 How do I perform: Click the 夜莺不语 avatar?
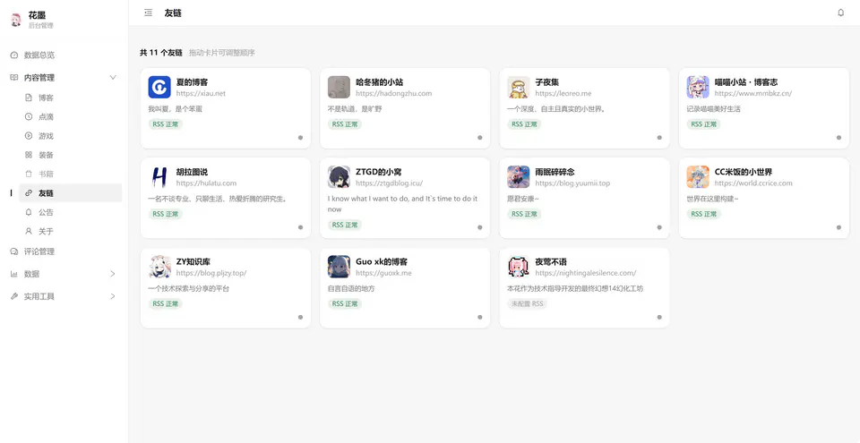(519, 267)
